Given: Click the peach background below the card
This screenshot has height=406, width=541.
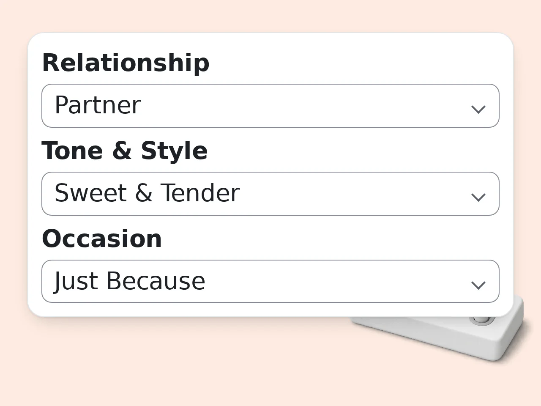Looking at the screenshot, I should point(169,364).
